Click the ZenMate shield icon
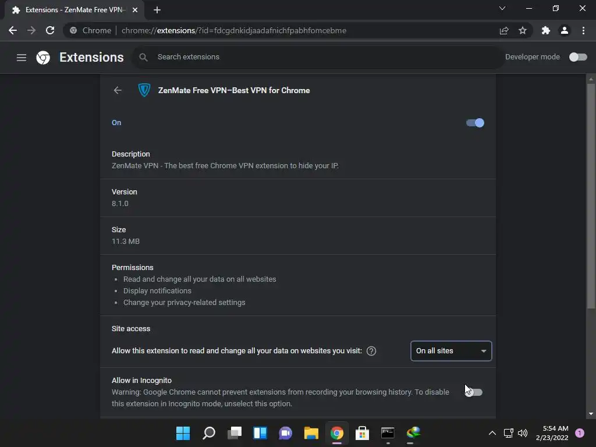 coord(144,90)
